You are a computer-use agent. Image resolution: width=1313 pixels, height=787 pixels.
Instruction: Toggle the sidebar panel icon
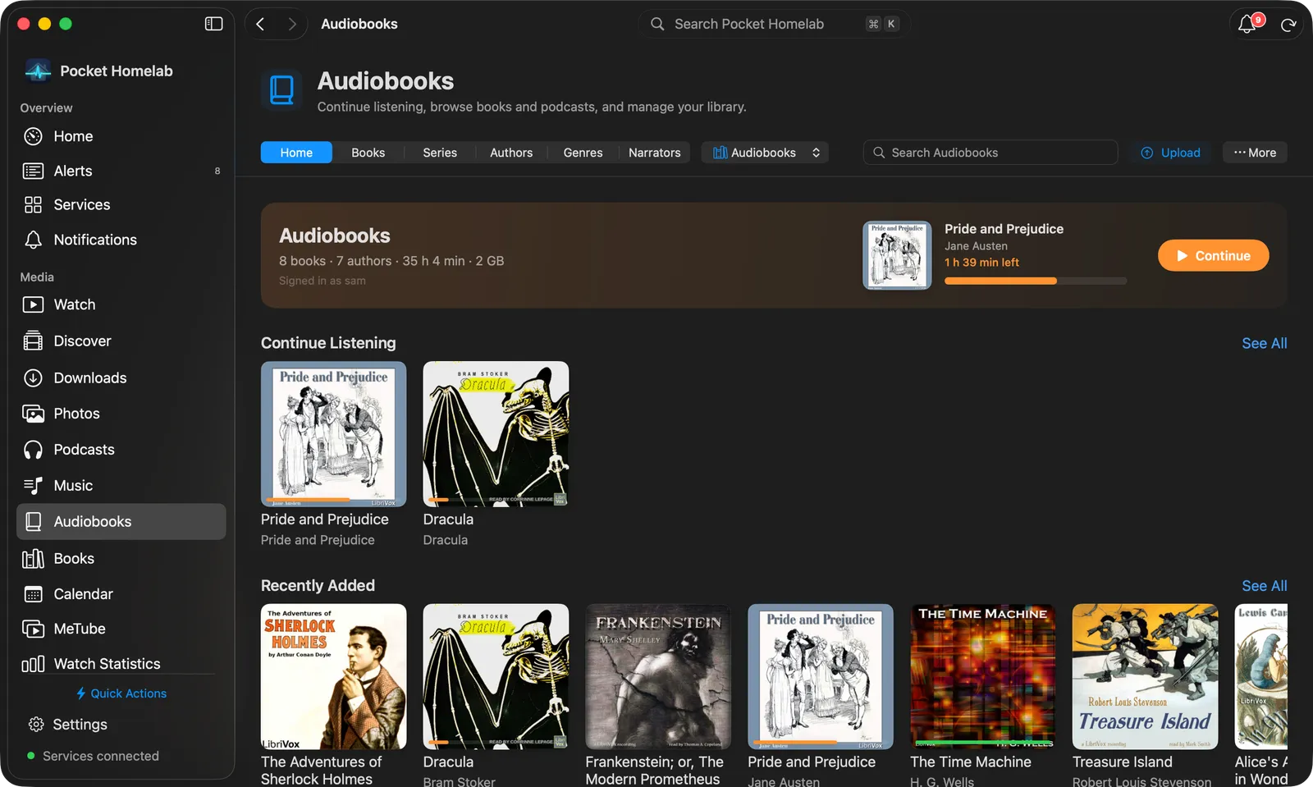[x=213, y=24]
